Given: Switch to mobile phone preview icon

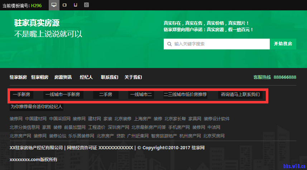Looking at the screenshot, I should pyautogui.click(x=76, y=5).
